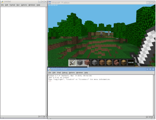This screenshot has width=156, height=120.
Task: Select the dirt block in the hotbar
Action: pyautogui.click(x=102, y=63)
